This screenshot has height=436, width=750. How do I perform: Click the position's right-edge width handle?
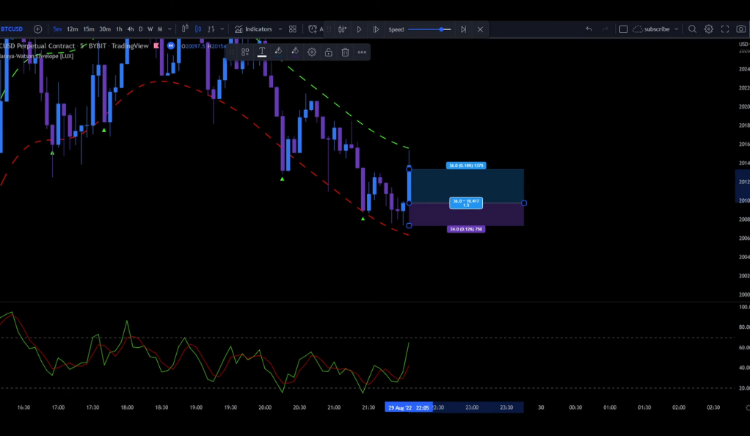click(524, 203)
